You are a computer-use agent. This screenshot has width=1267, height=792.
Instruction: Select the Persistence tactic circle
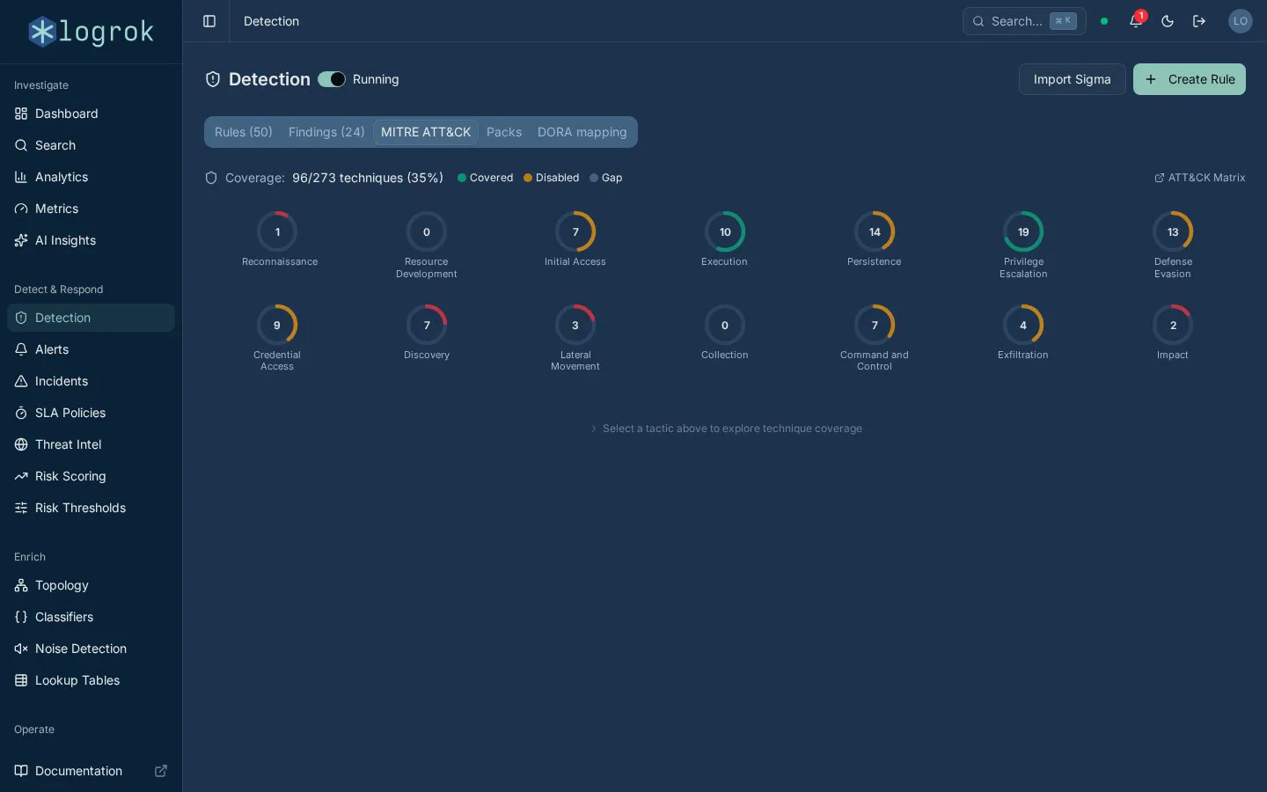[875, 232]
